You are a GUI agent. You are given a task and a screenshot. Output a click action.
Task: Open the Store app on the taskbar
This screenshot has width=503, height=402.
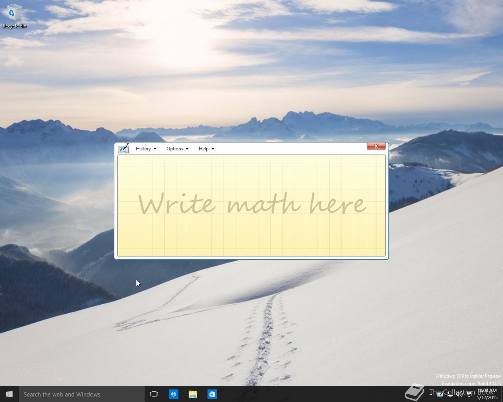click(x=212, y=394)
